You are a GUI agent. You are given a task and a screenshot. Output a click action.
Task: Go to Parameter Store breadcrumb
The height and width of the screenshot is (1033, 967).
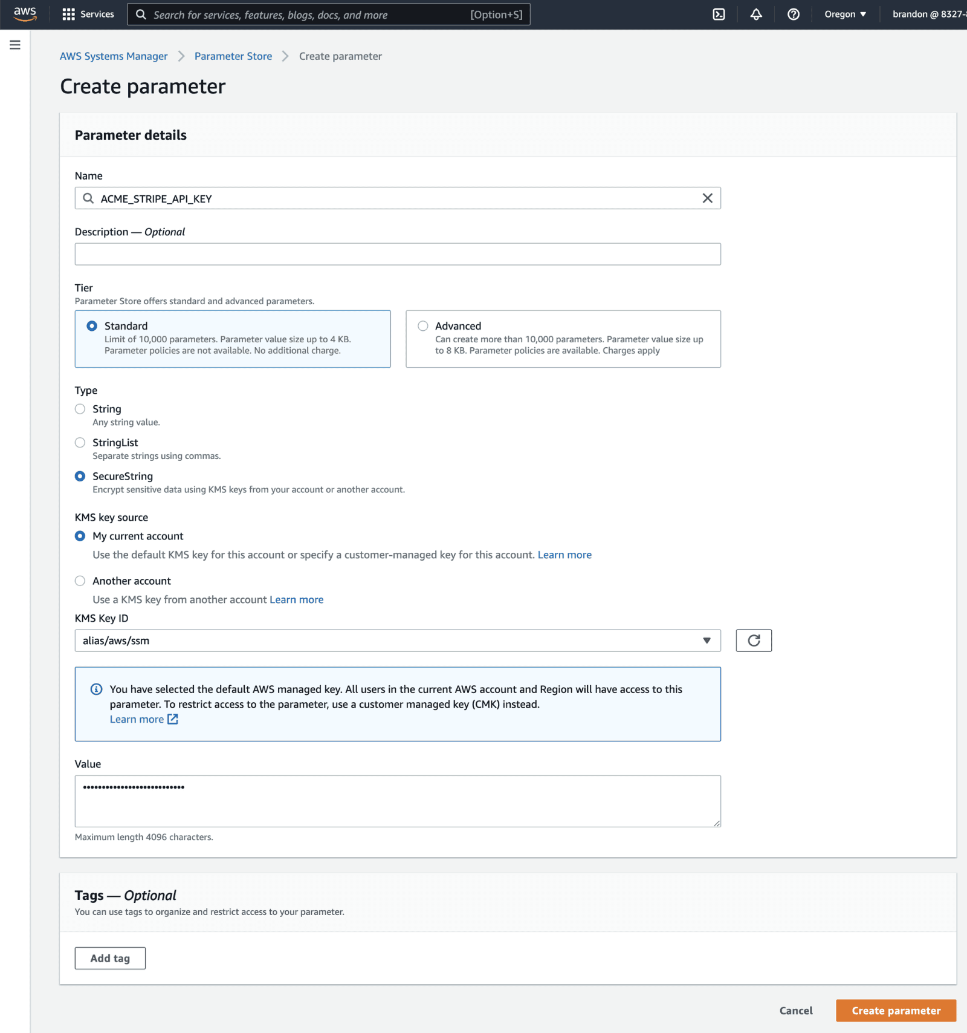[233, 56]
